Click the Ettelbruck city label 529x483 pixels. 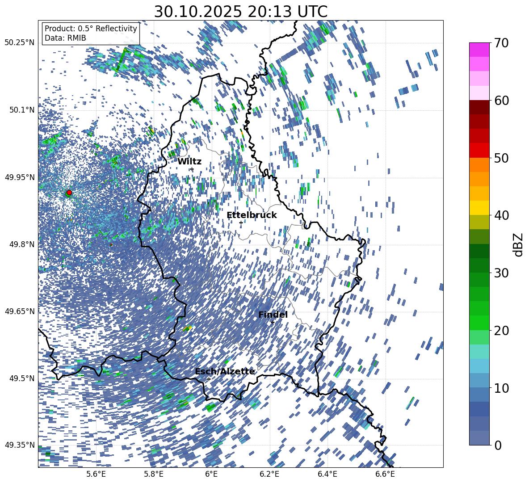pos(252,215)
